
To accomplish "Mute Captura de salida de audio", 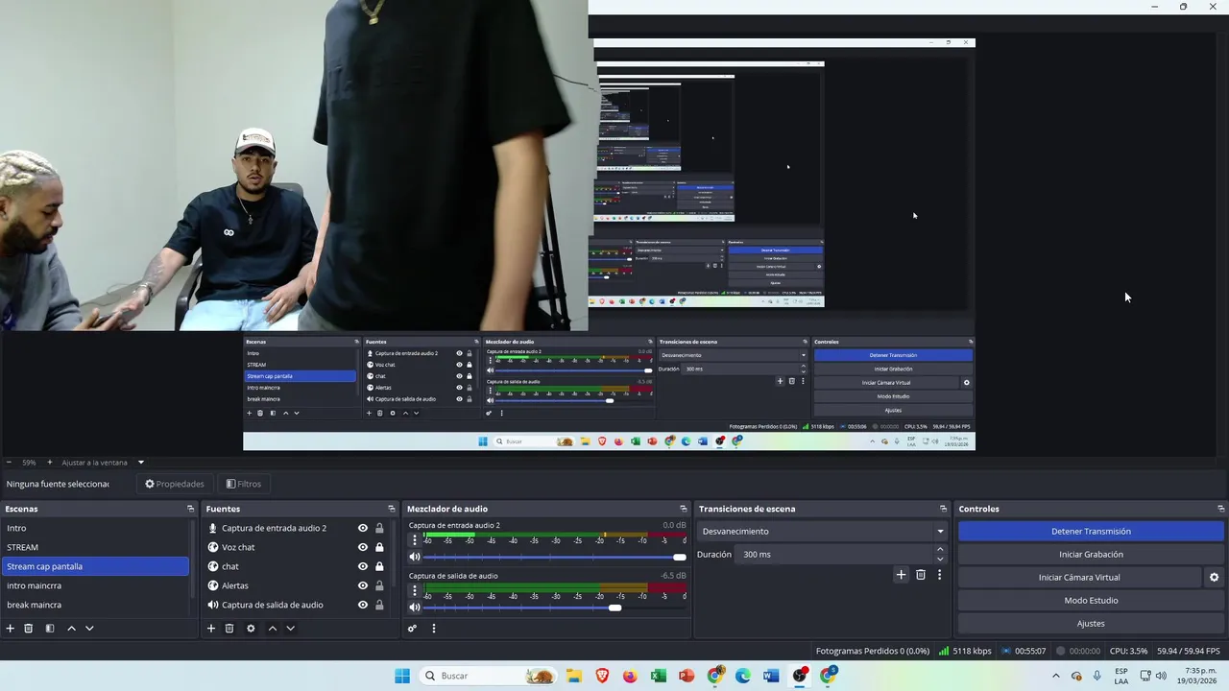I will [x=415, y=608].
